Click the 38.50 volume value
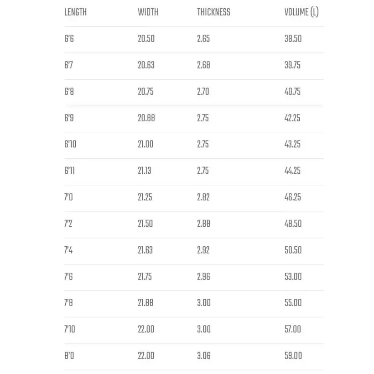 point(293,39)
